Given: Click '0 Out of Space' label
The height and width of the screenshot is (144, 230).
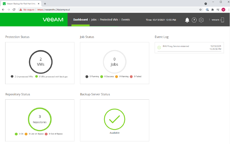Looking at the screenshot, I should click(x=55, y=134).
